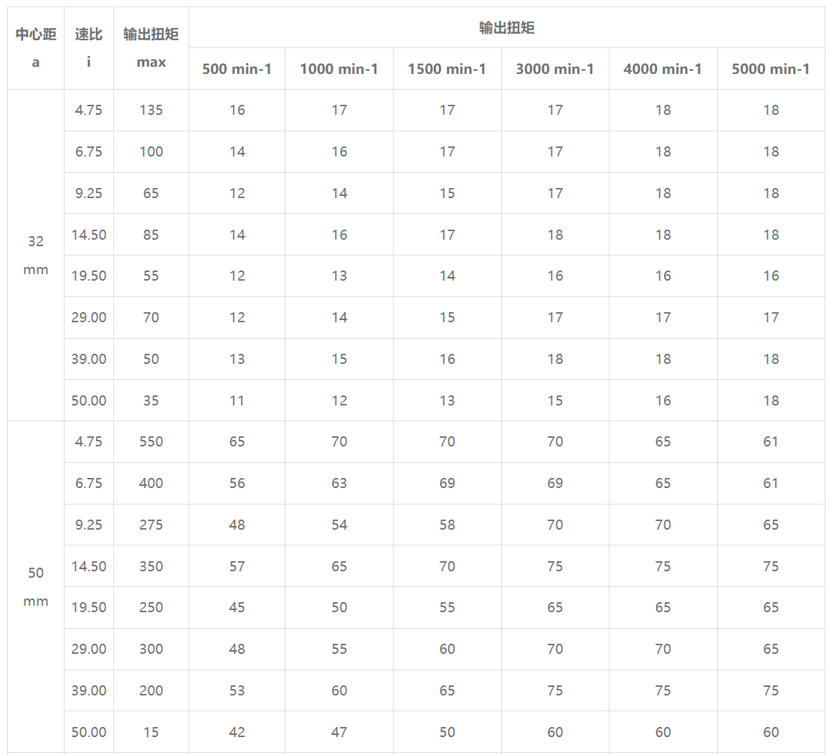Screen dimensions: 829x755
Task: Select the 50 mm center distance cell
Action: click(x=36, y=587)
